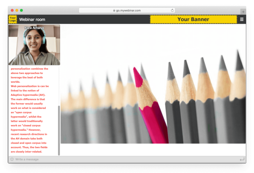Click the text "Adaptive hypermedia (AH)."
Image resolution: width=254 pixels, height=173 pixels.
[x=28, y=95]
